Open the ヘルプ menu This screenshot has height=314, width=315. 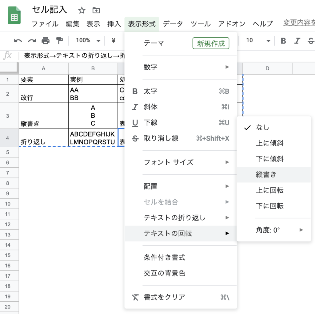(263, 24)
